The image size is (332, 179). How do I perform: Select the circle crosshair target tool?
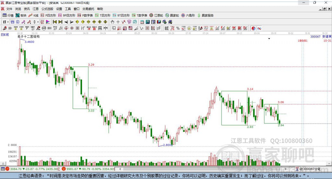click(x=66, y=28)
